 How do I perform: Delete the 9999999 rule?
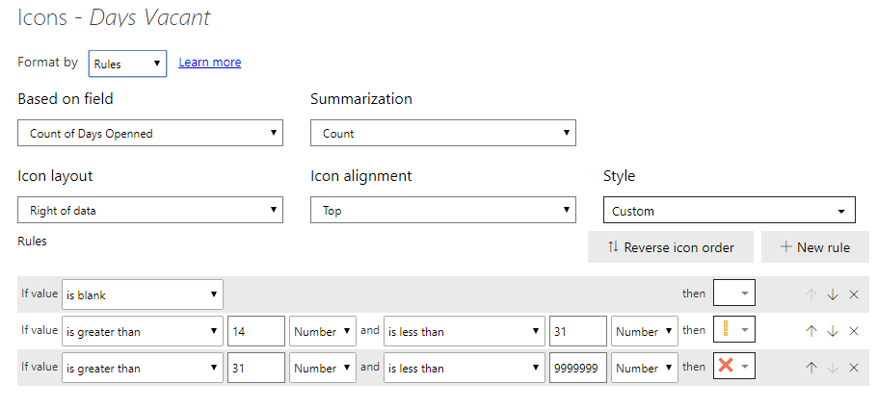[854, 367]
